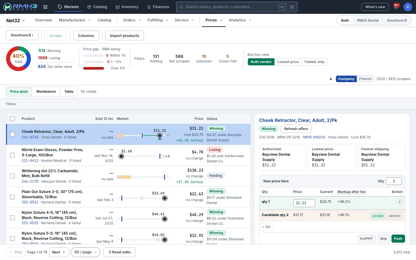Click the barcode scan icon in search

[292, 7]
